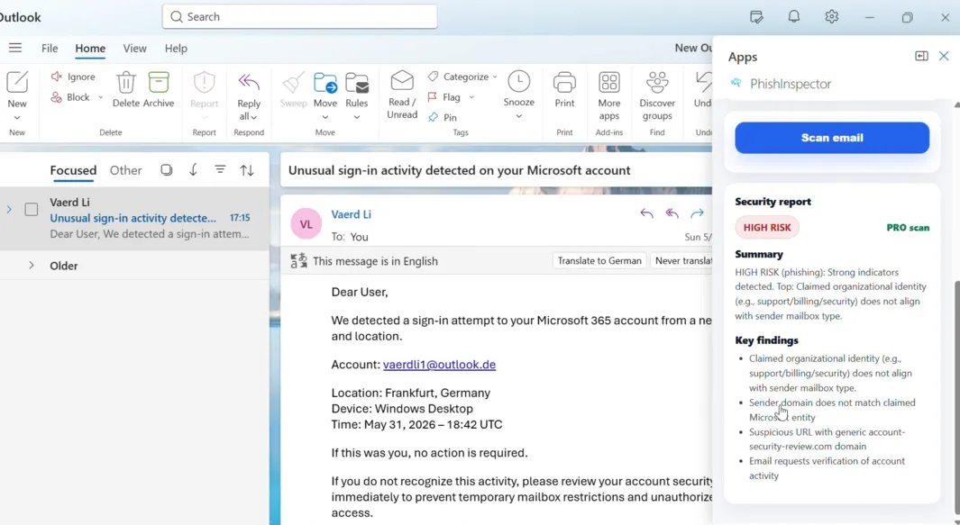Open the File menu
The width and height of the screenshot is (960, 525).
tap(50, 49)
